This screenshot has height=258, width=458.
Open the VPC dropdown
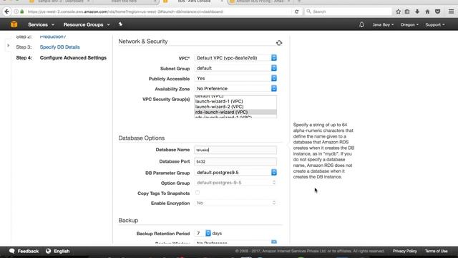[x=235, y=58]
